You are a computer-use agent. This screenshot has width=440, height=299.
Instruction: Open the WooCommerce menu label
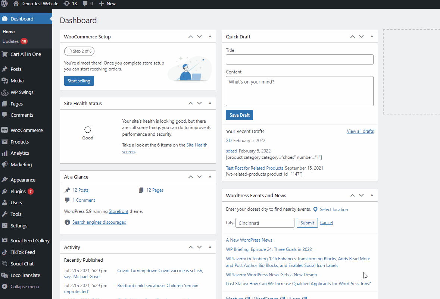tap(26, 130)
